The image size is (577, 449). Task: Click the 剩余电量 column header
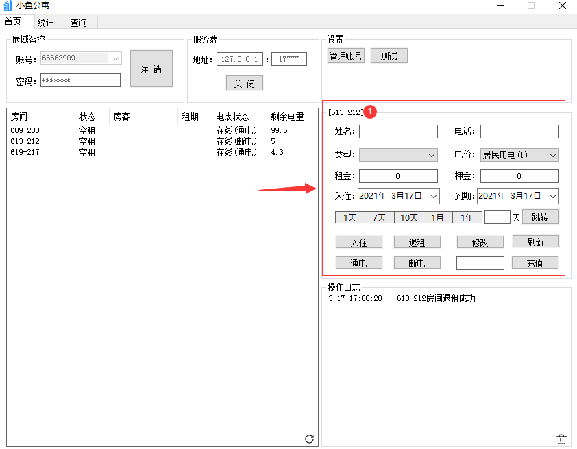(292, 117)
